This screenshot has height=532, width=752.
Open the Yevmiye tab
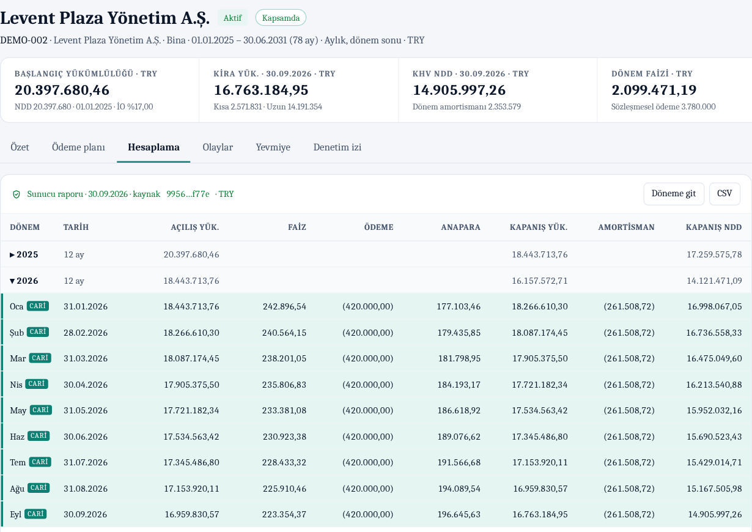pos(273,147)
